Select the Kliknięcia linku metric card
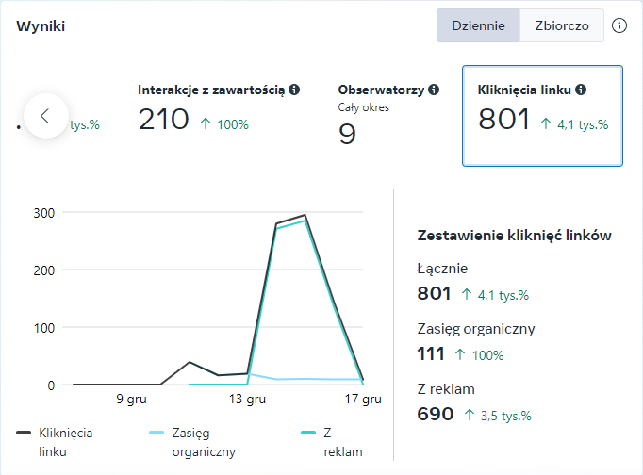This screenshot has width=643, height=475. [542, 116]
